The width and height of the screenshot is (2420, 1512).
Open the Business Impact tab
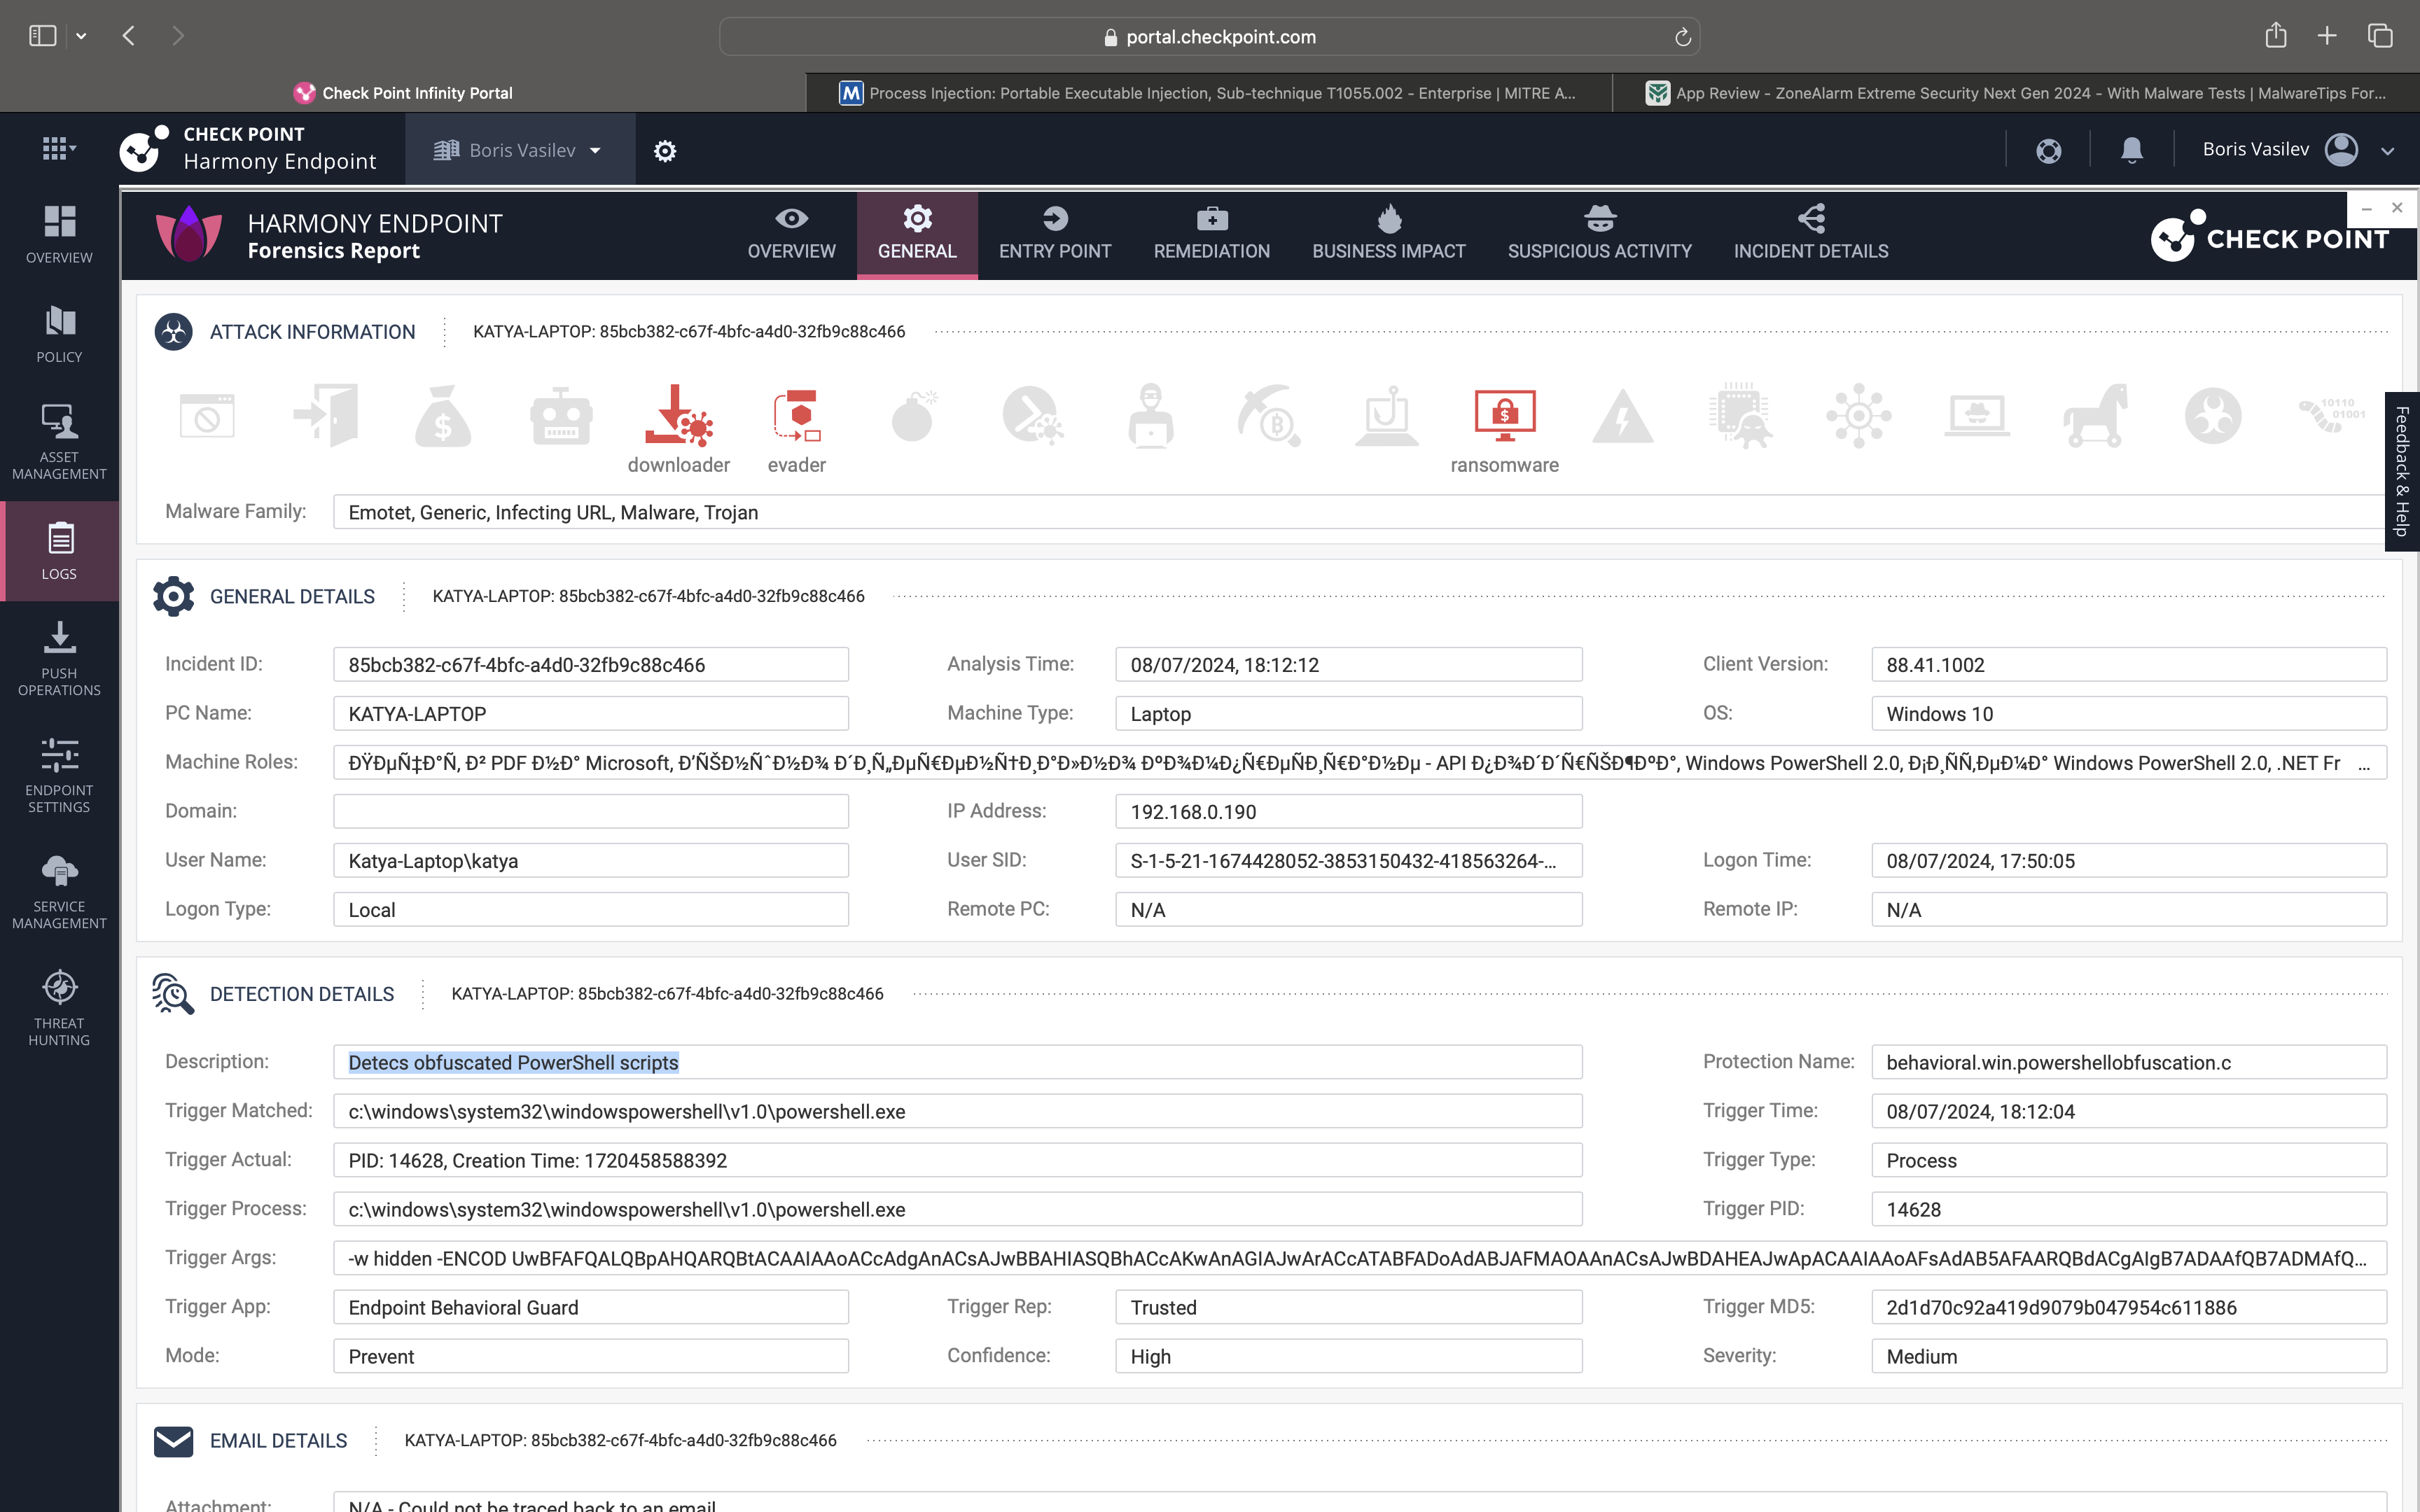pos(1389,235)
